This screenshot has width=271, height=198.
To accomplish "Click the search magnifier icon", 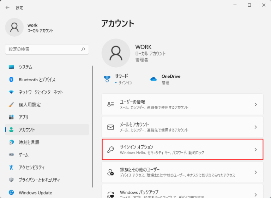I will click(83, 49).
